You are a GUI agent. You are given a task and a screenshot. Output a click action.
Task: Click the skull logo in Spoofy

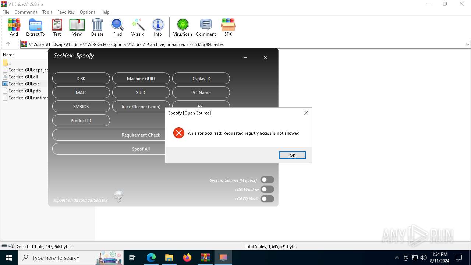tap(118, 197)
